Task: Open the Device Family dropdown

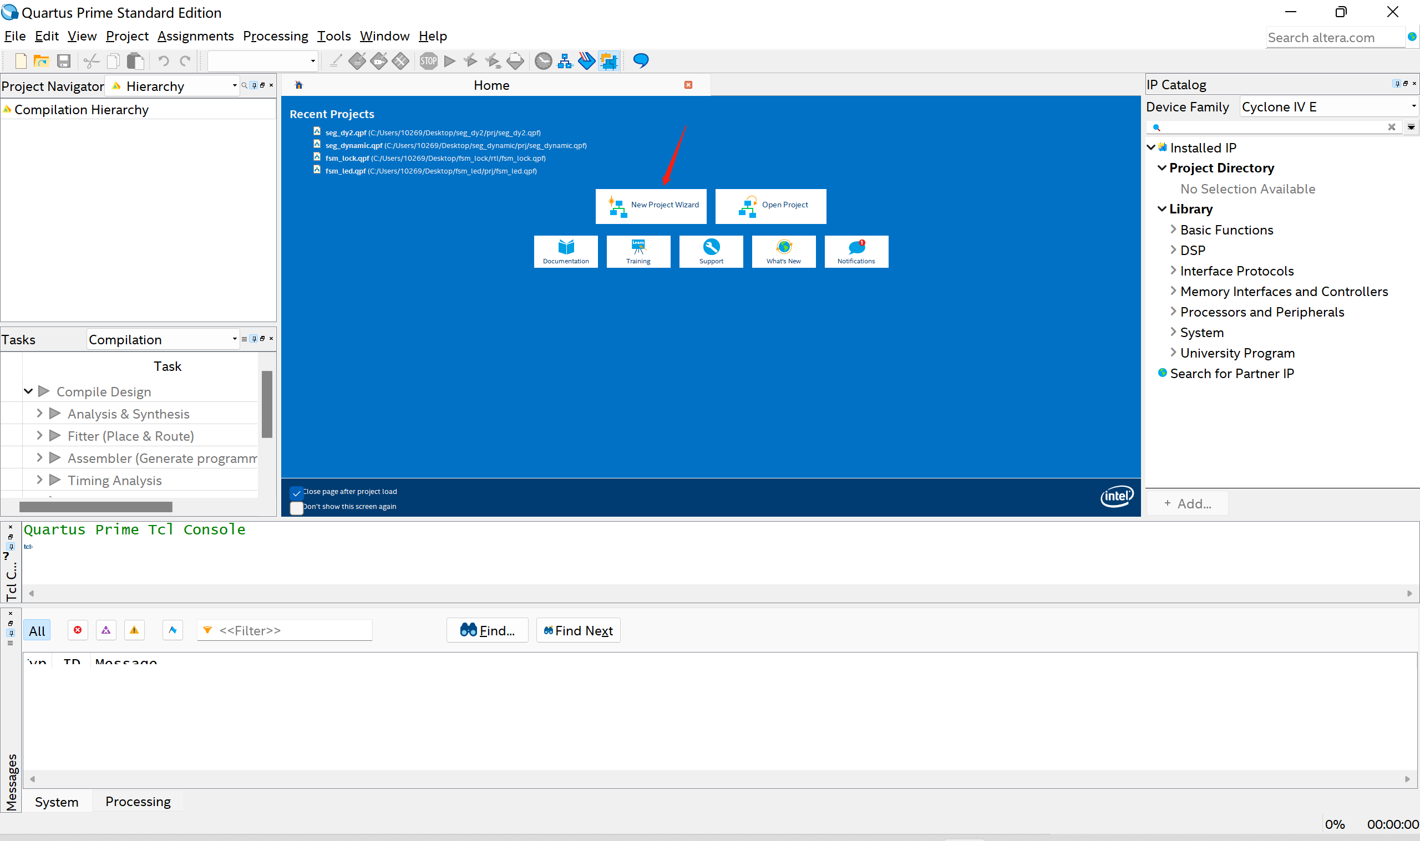Action: (x=1328, y=107)
